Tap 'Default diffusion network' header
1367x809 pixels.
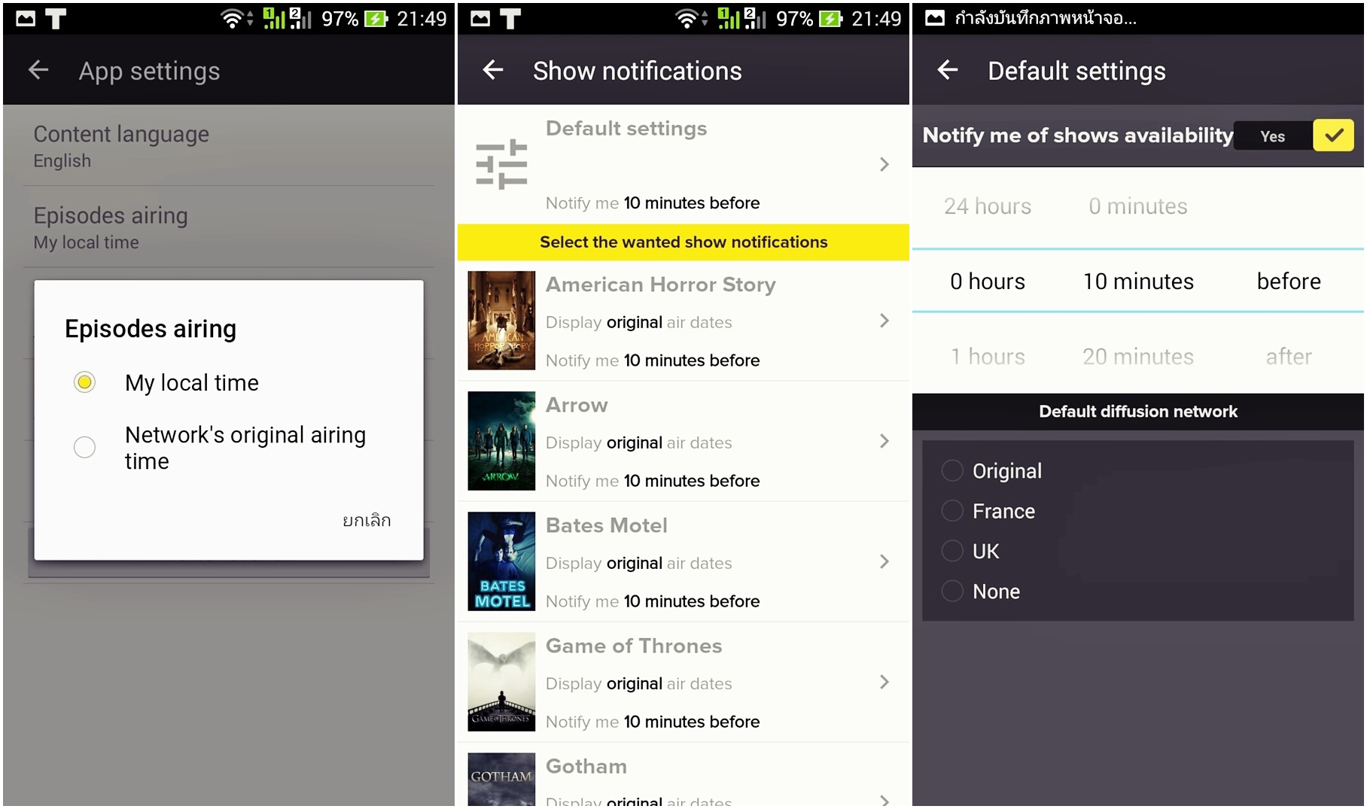(1138, 412)
